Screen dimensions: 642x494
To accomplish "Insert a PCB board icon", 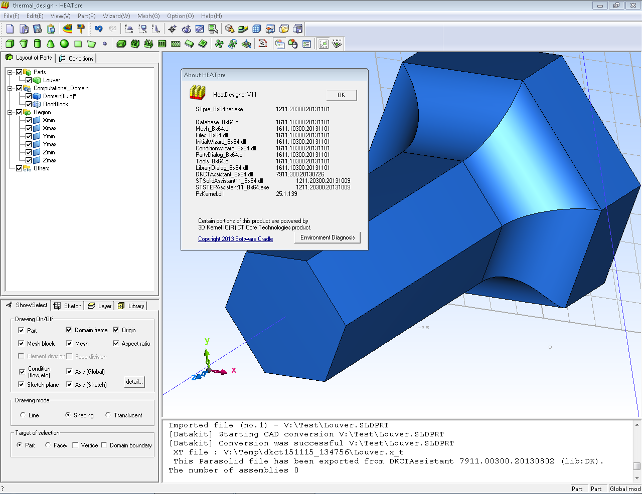I will 189,44.
